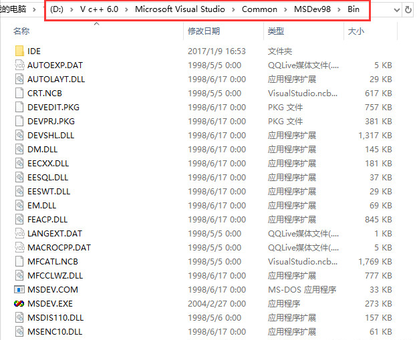Click the MSDEV.COM file icon
This screenshot has width=417, height=340.
click(19, 289)
